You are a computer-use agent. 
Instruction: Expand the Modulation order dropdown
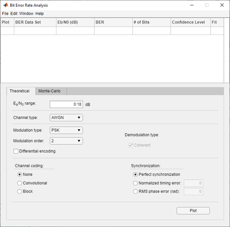(x=66, y=141)
